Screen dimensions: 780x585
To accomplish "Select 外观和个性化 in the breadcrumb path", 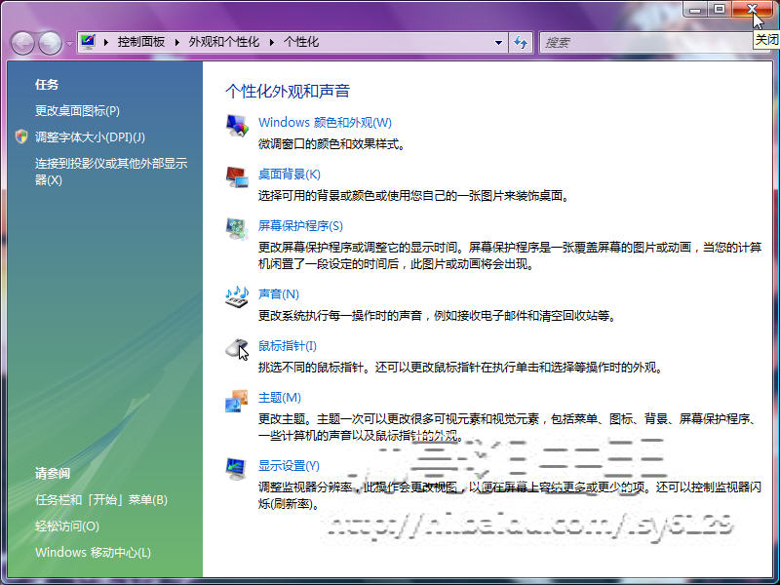I will tap(224, 42).
